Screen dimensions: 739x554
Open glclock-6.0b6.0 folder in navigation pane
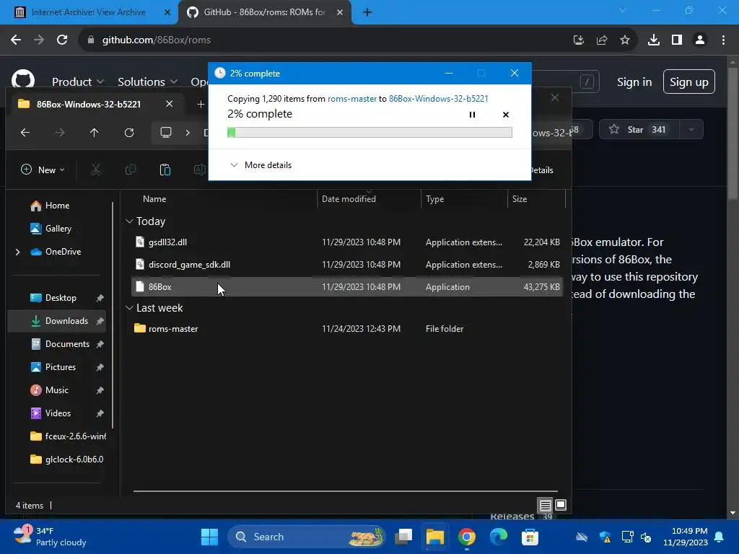pyautogui.click(x=67, y=460)
